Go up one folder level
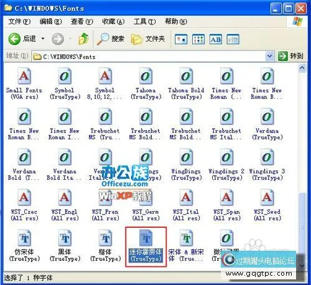 [83, 39]
